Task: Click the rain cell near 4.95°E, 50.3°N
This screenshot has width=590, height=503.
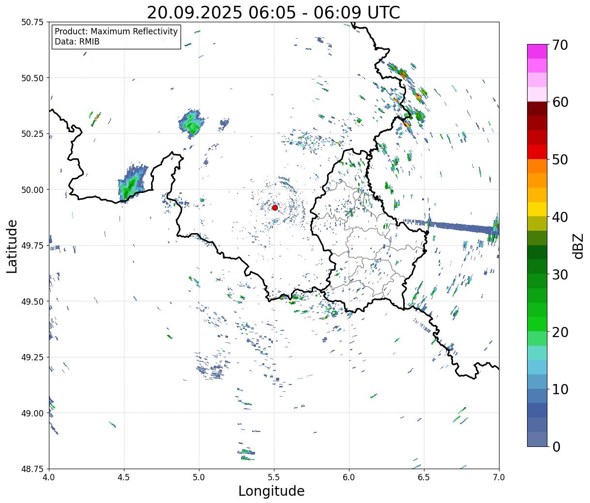Action: click(192, 123)
